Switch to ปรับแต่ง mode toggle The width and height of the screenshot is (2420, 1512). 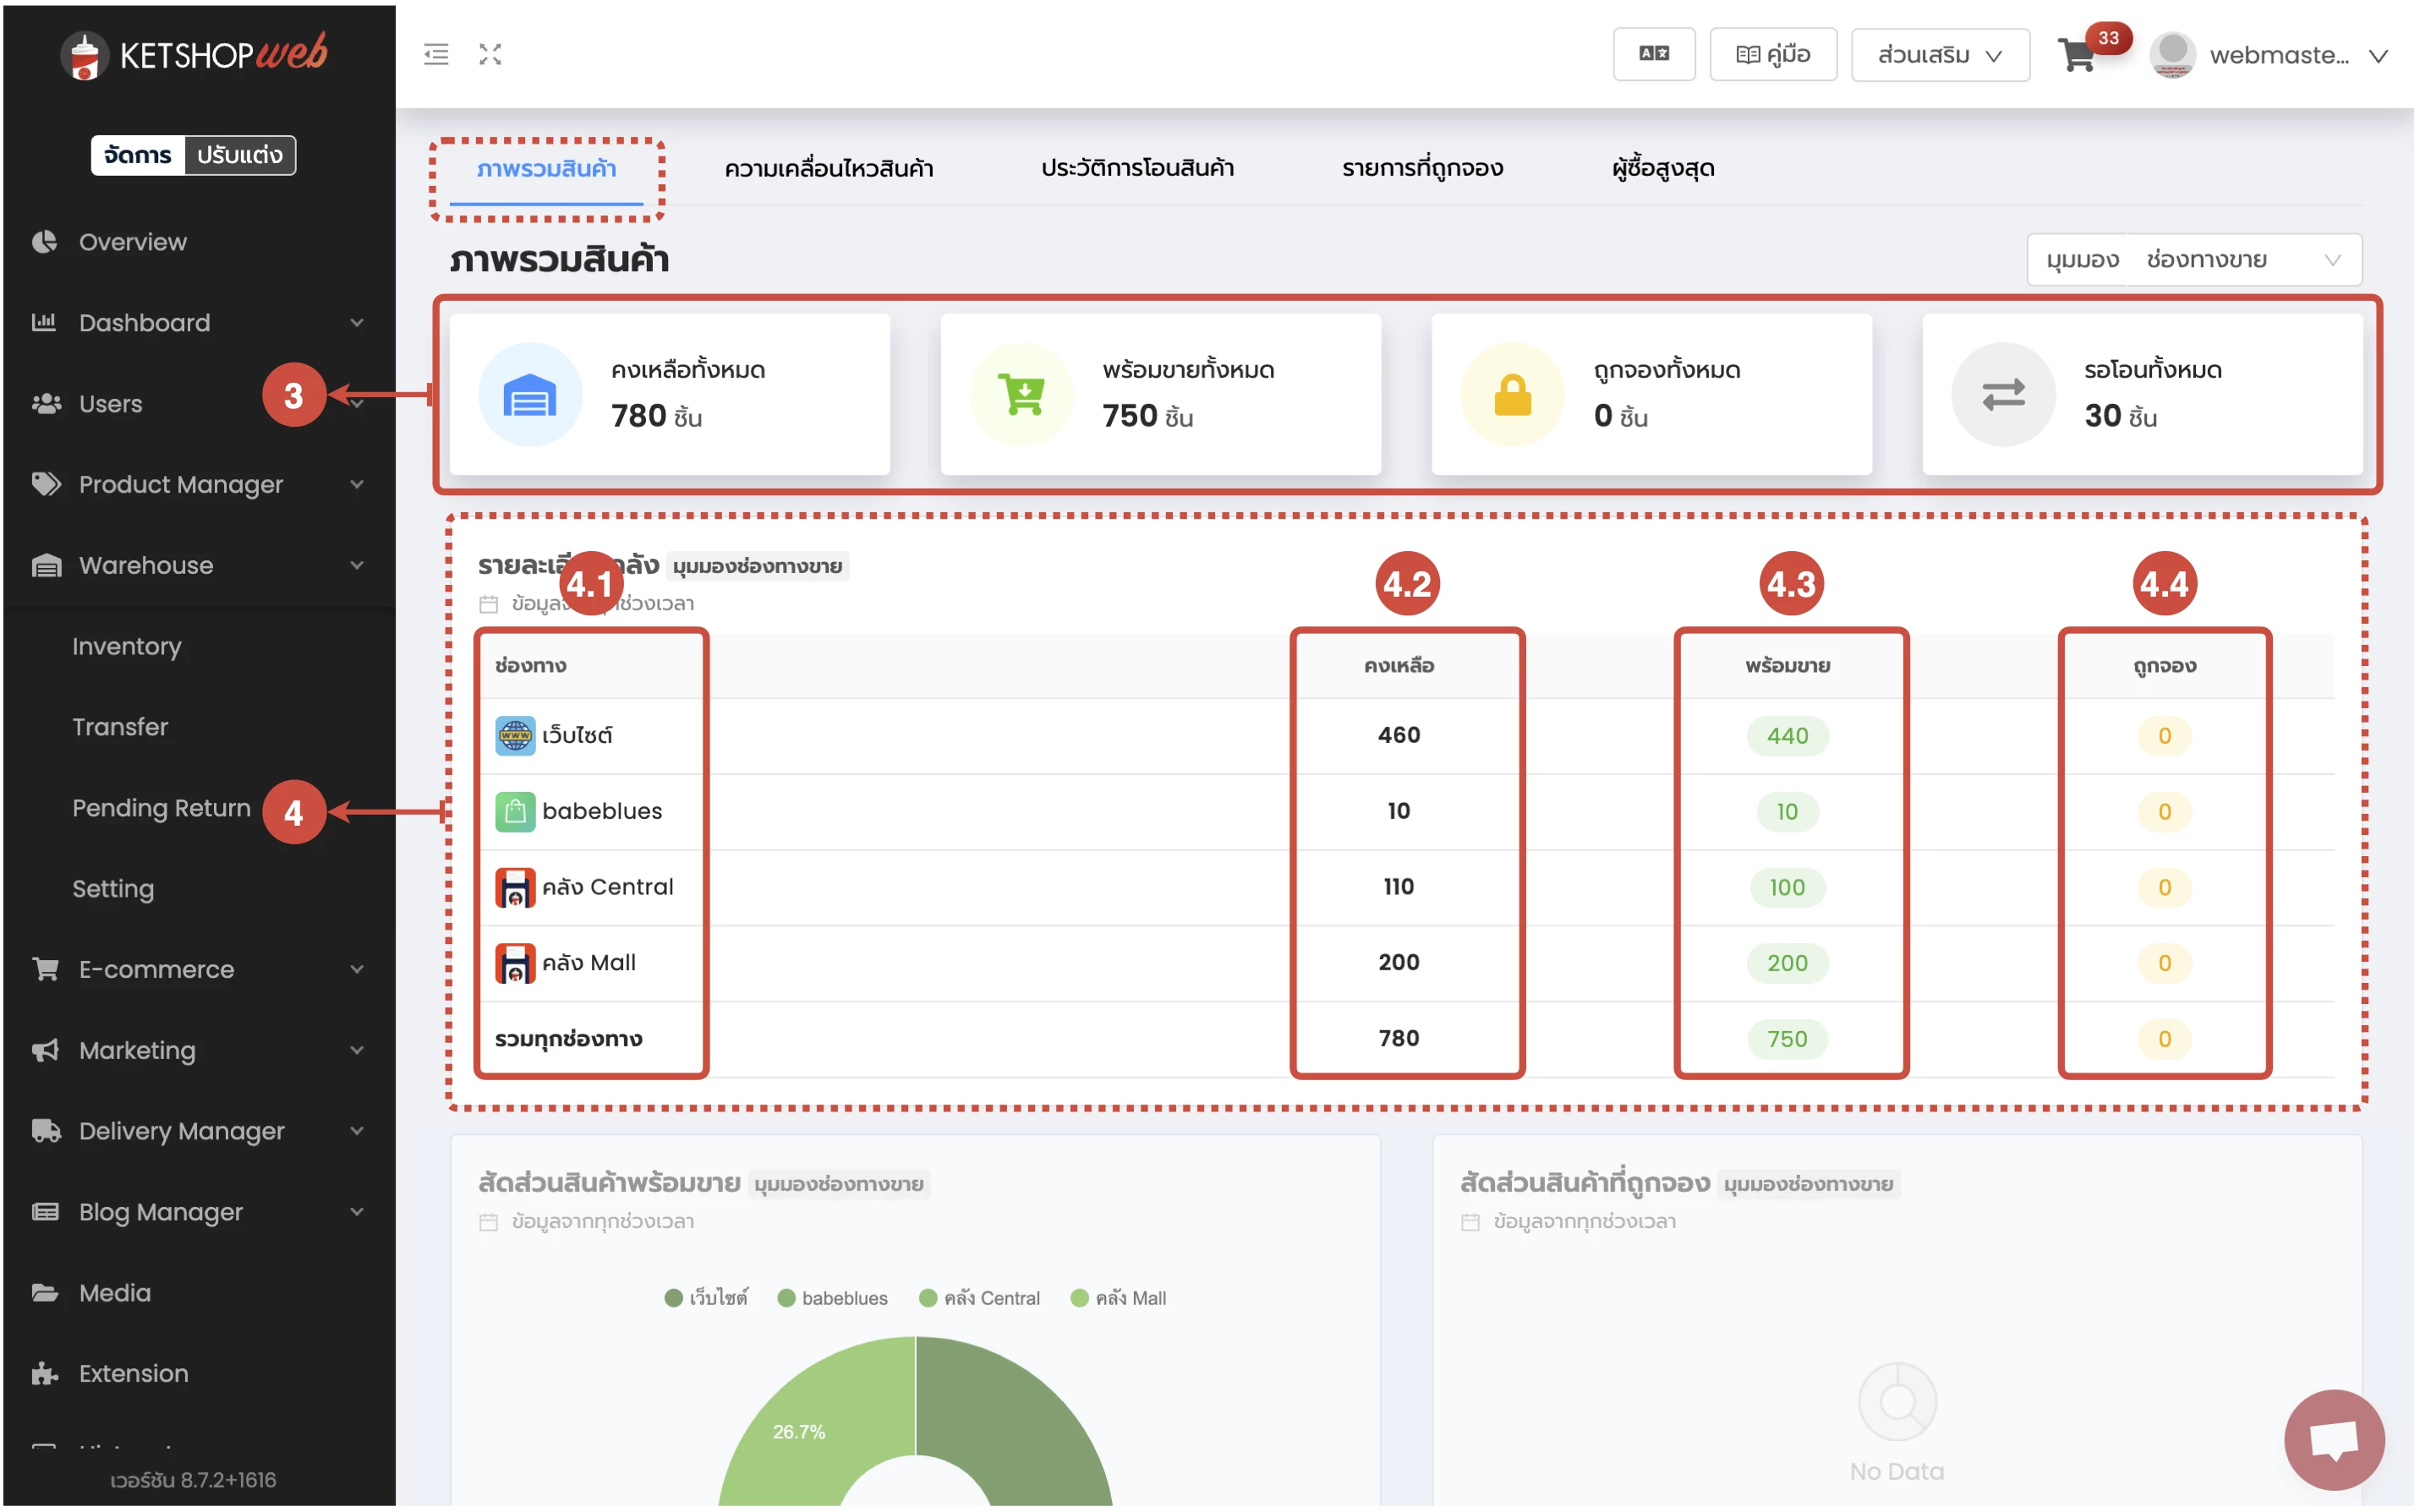click(x=240, y=155)
